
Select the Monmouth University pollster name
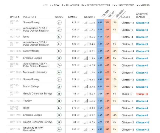coord(35,72)
